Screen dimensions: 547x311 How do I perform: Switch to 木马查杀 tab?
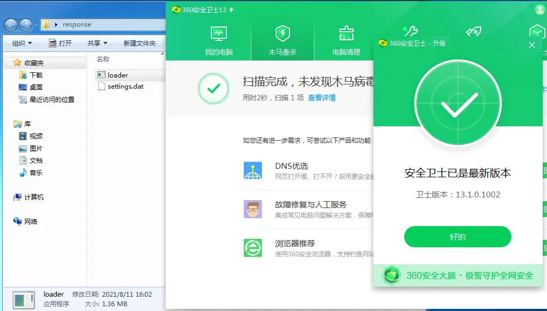[282, 41]
